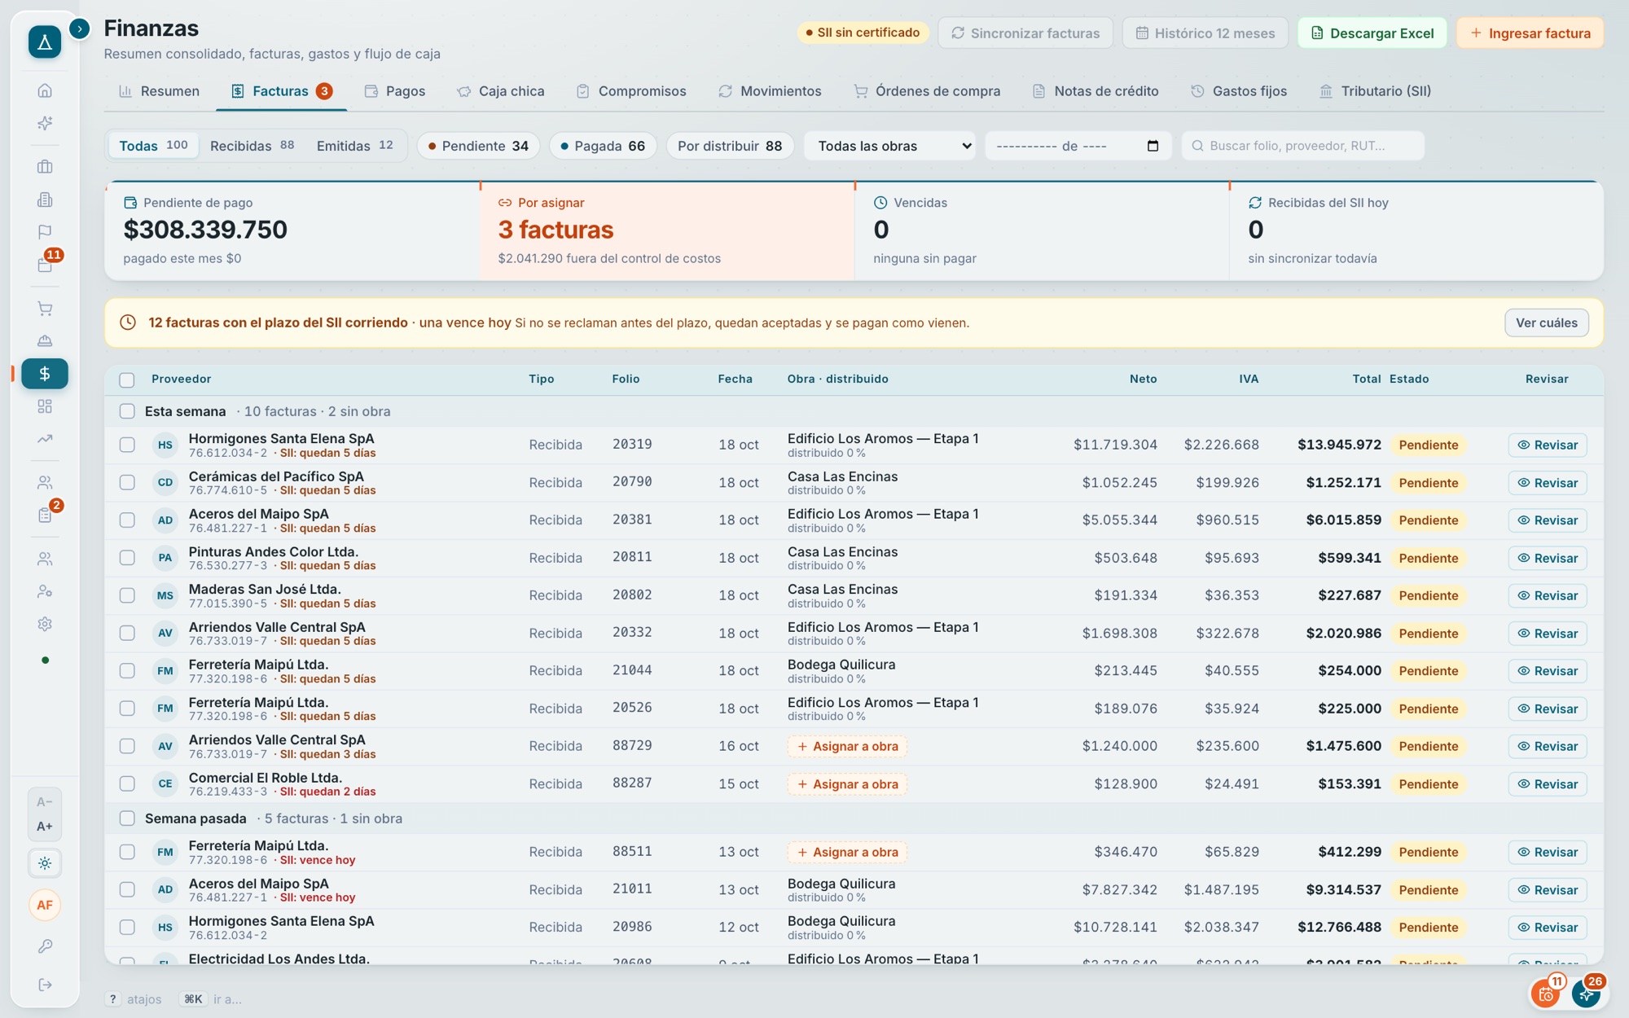Open the shopping cart icon in sidebar

[x=45, y=309]
